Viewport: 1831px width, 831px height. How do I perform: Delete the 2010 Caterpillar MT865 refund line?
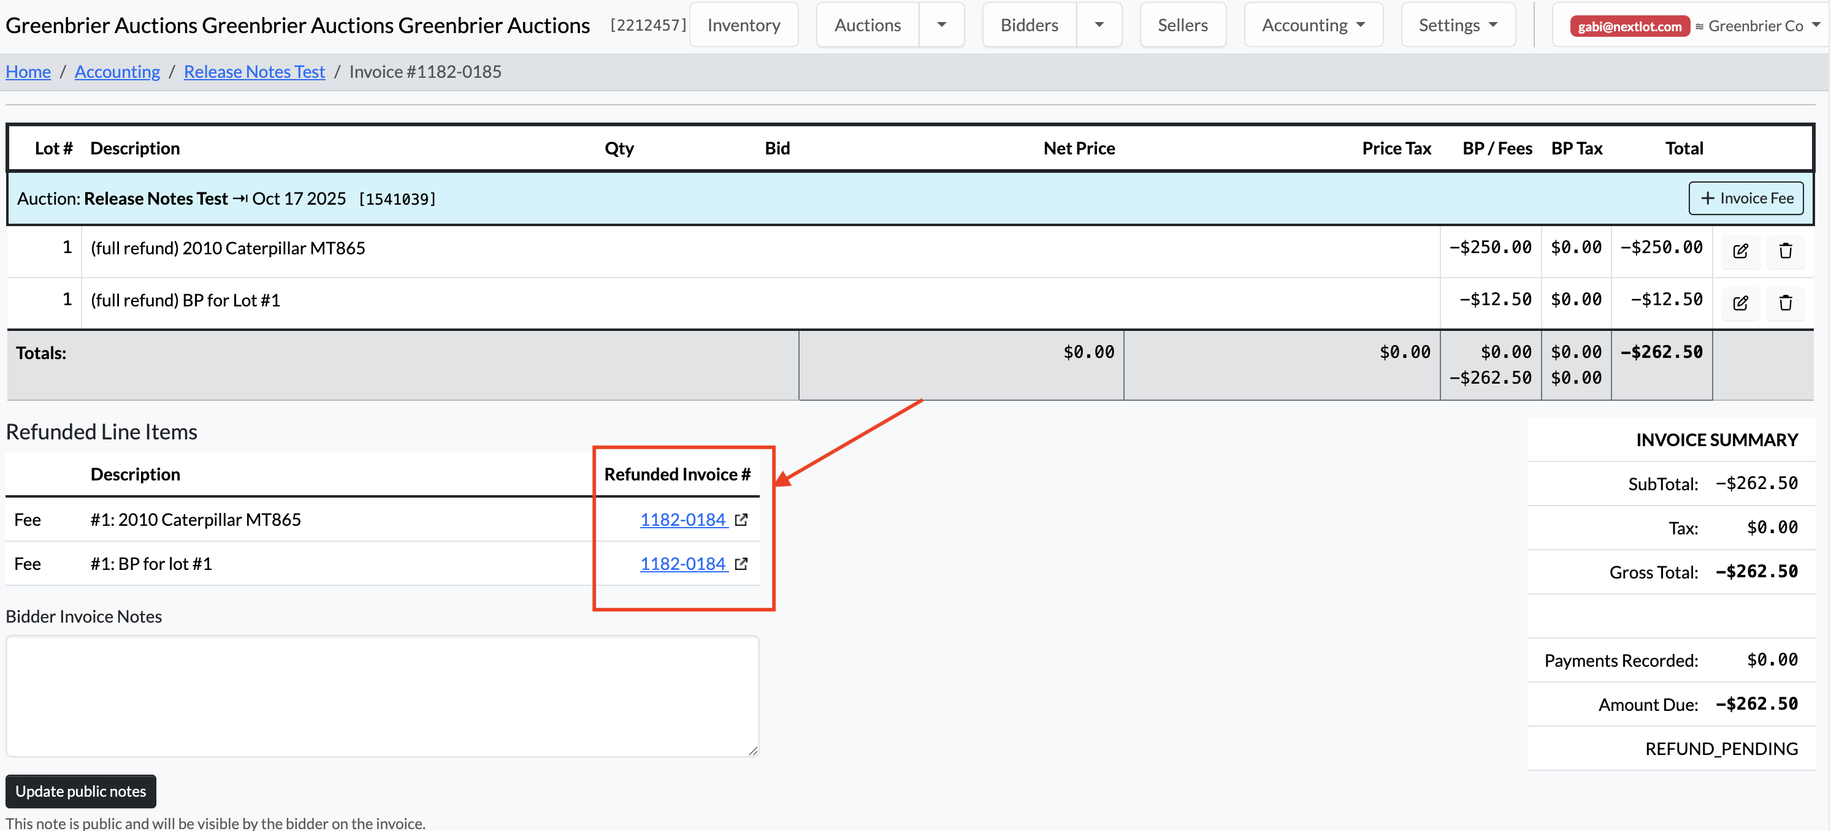pos(1786,251)
